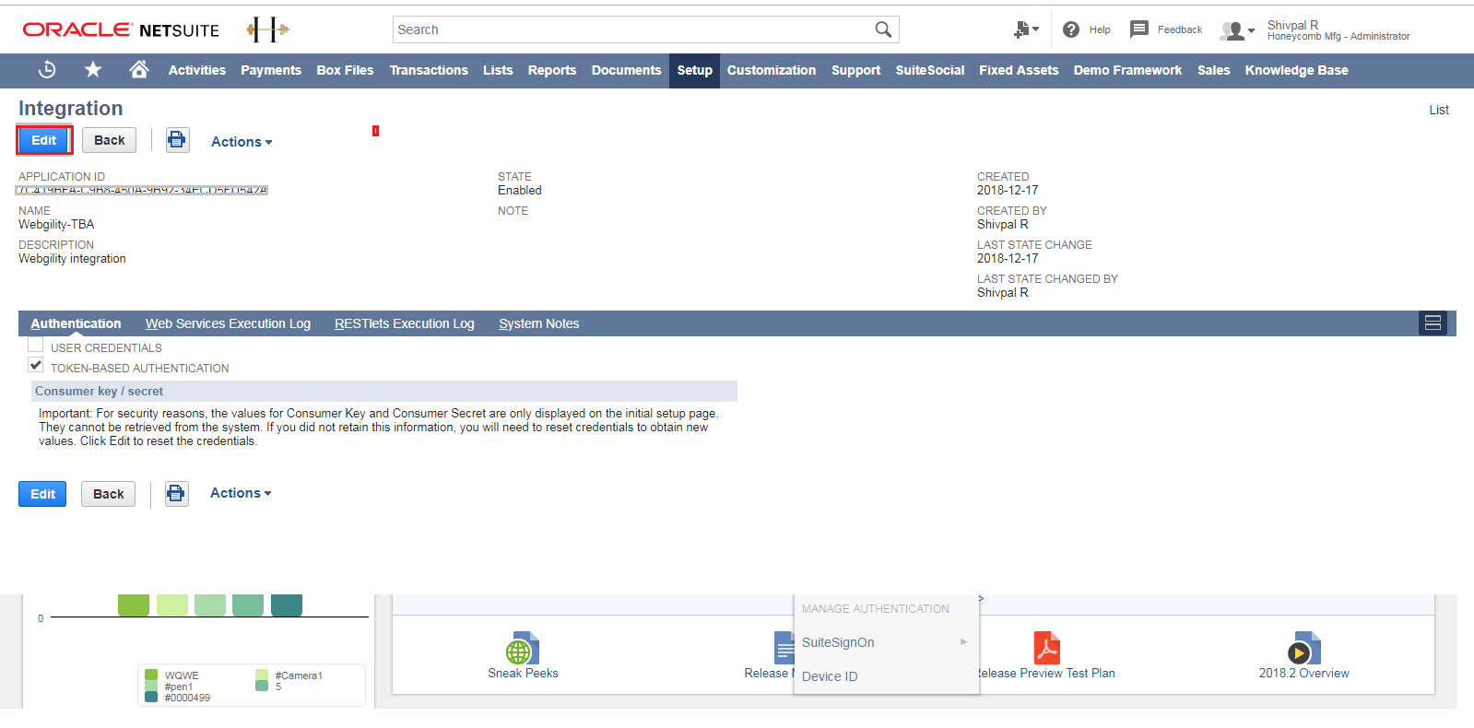The width and height of the screenshot is (1474, 728).
Task: Open the Payments menu
Action: (x=271, y=70)
